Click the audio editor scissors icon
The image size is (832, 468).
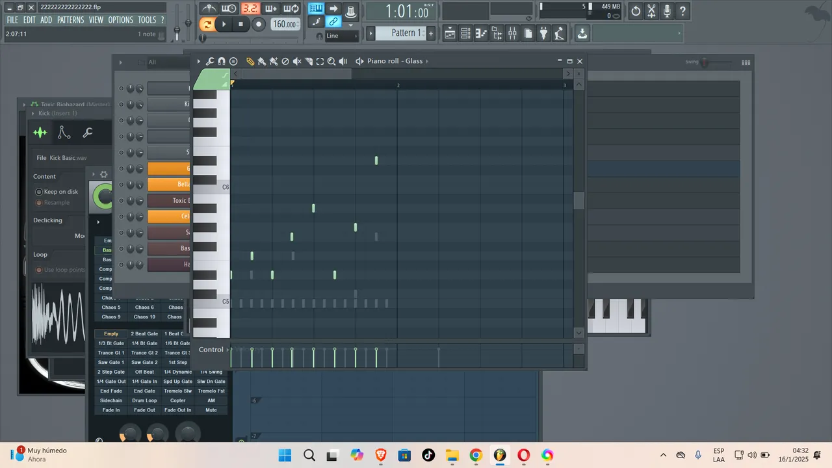[x=651, y=10]
